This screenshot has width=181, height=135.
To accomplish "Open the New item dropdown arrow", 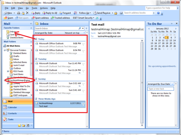I will 14,13.
